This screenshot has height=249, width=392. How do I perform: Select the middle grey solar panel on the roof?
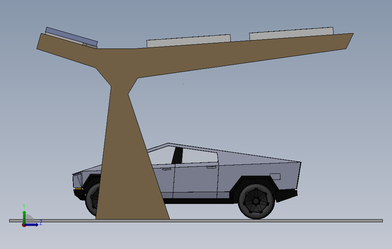click(x=188, y=41)
